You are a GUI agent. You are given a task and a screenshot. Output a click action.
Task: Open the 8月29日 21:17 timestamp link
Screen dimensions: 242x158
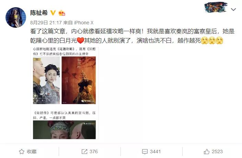click(46, 23)
